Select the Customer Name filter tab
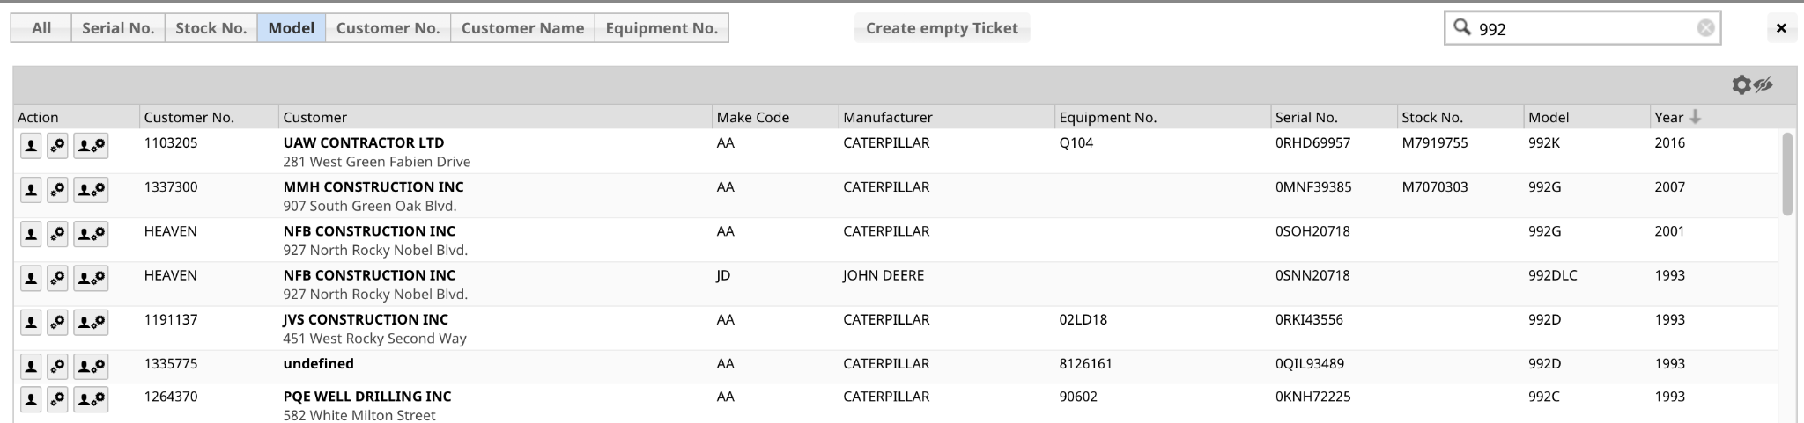The height and width of the screenshot is (423, 1804). tap(522, 28)
